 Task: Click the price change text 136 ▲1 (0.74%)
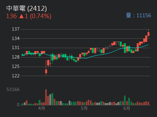[x=29, y=16]
